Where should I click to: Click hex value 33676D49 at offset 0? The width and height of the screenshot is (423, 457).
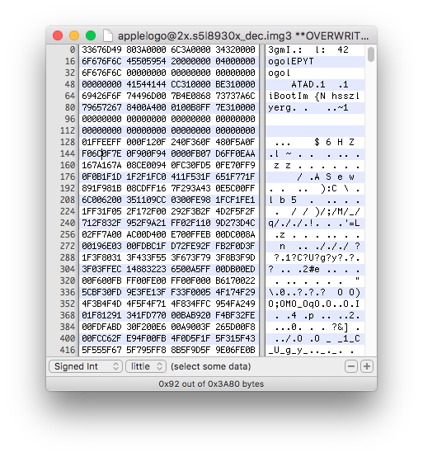pyautogui.click(x=101, y=49)
